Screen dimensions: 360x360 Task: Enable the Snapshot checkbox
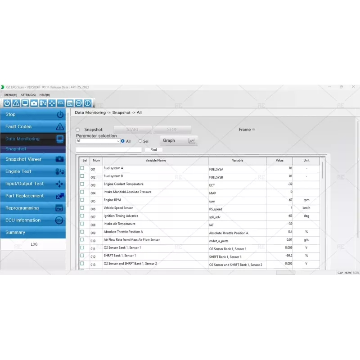click(x=78, y=130)
